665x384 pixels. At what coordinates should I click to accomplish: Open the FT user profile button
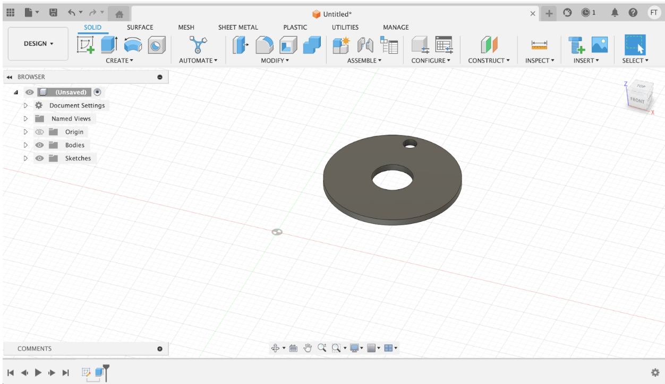654,13
